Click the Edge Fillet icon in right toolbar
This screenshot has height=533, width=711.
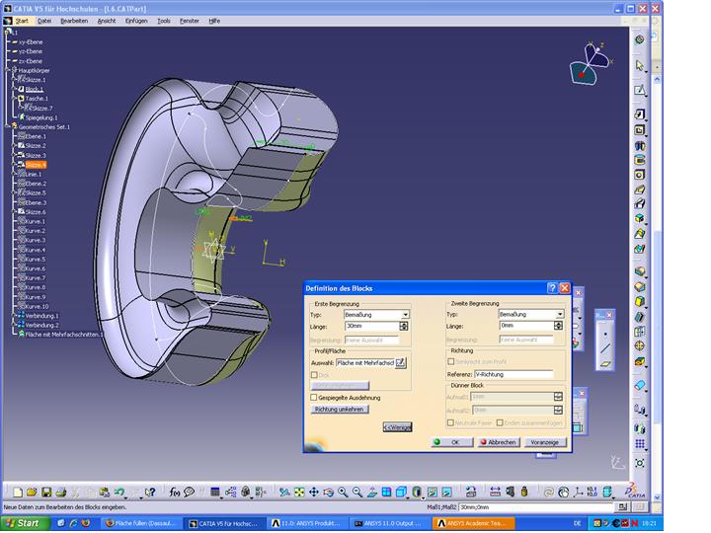(x=639, y=272)
